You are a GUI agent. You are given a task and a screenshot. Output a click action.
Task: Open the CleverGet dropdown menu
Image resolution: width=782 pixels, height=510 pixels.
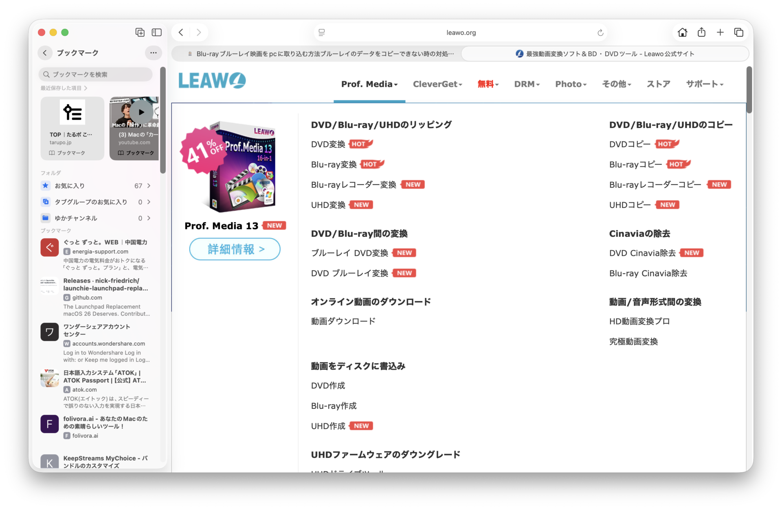point(437,84)
